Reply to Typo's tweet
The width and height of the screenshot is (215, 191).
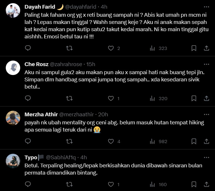click(28, 184)
